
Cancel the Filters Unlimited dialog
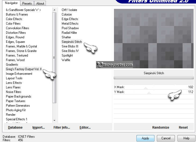[166, 138]
